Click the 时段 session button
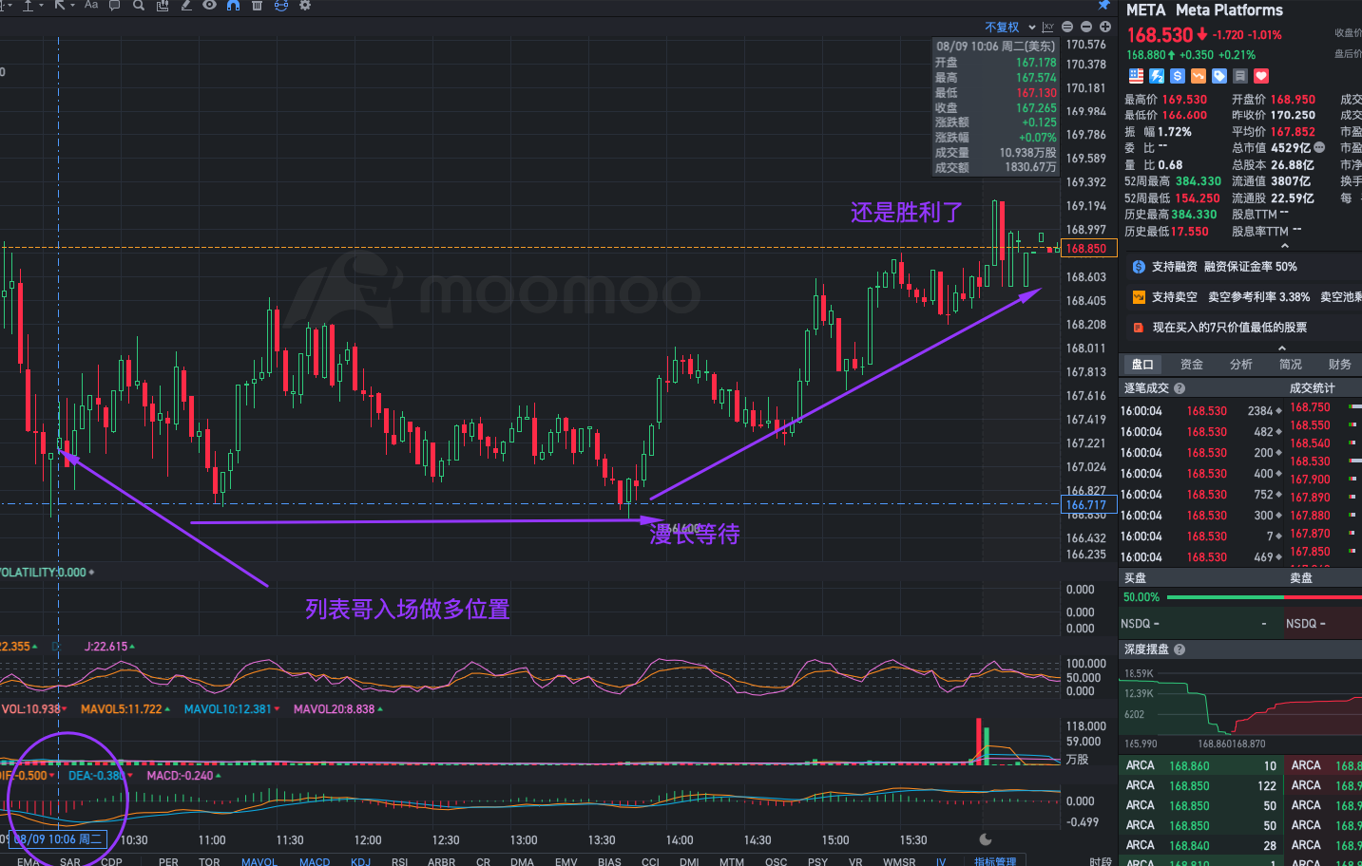Screen dimensions: 1362x866 [1101, 862]
